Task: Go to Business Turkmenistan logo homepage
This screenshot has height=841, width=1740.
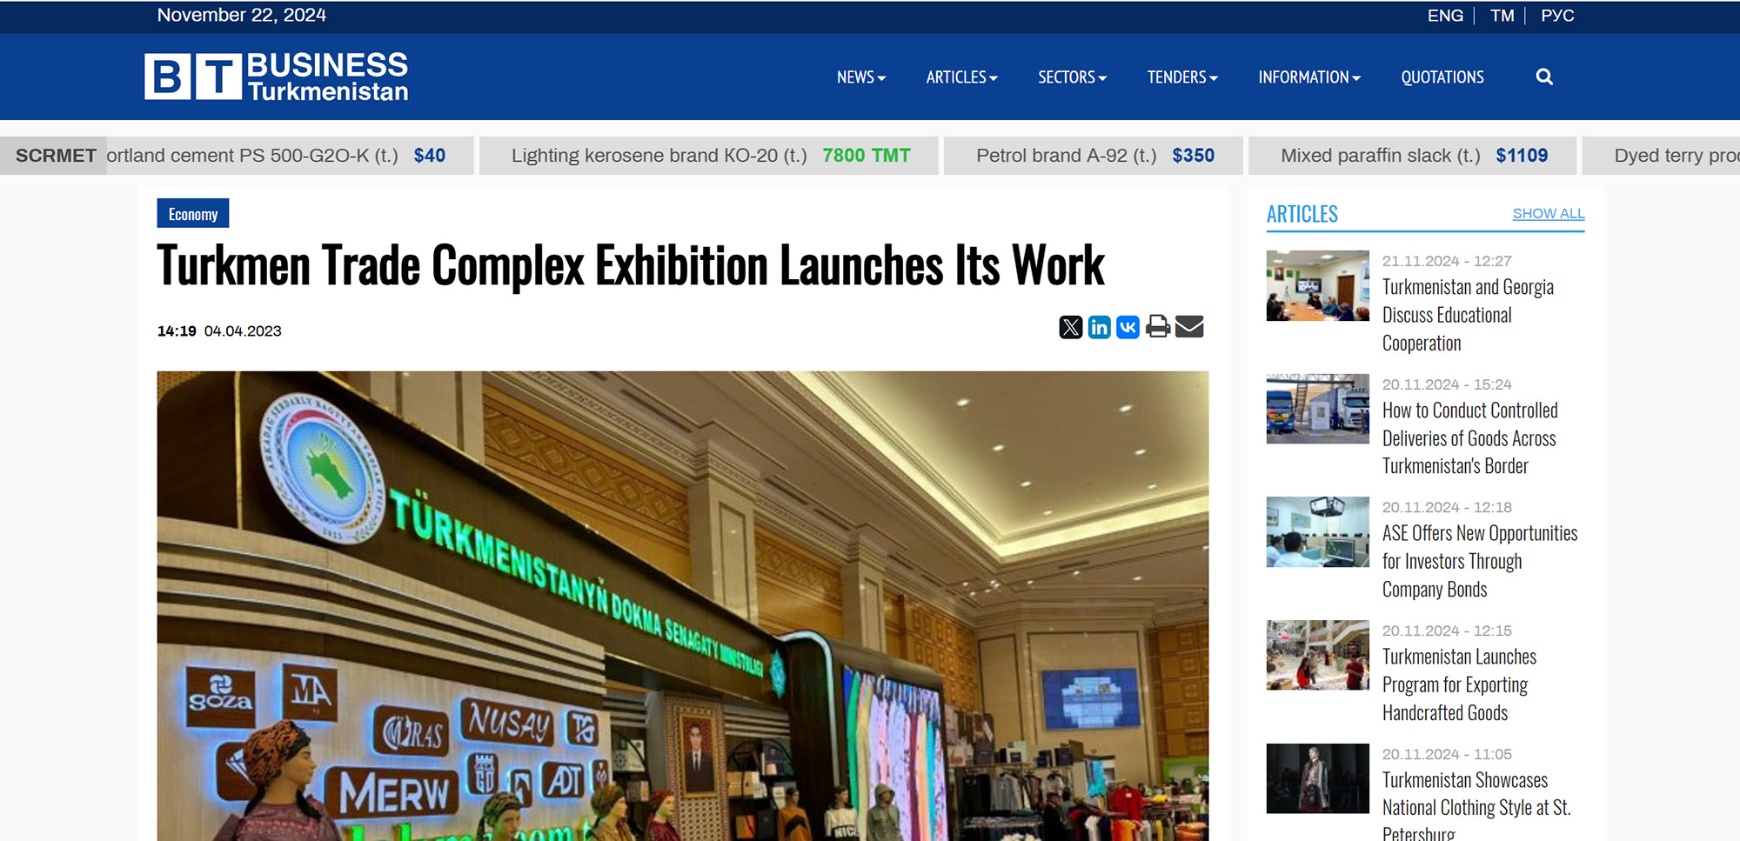Action: coord(277,77)
